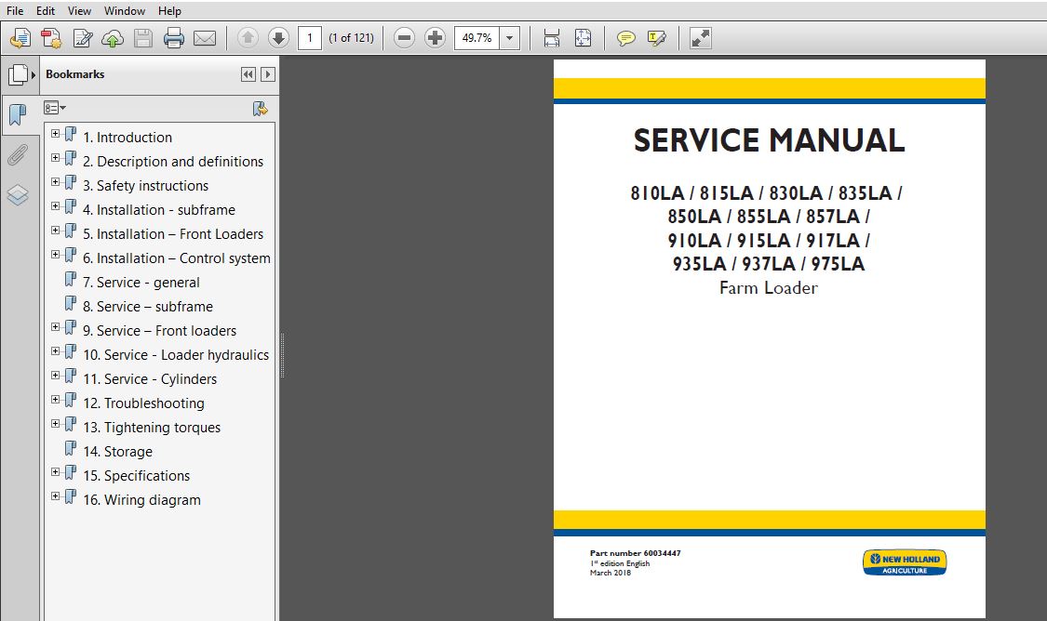Click the fit width scrolling icon
Viewport: 1047px width, 621px height.
(552, 38)
